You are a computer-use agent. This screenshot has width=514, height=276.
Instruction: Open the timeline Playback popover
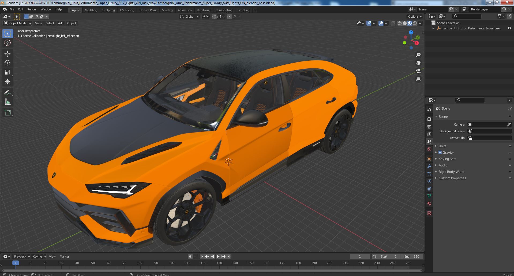click(x=21, y=256)
